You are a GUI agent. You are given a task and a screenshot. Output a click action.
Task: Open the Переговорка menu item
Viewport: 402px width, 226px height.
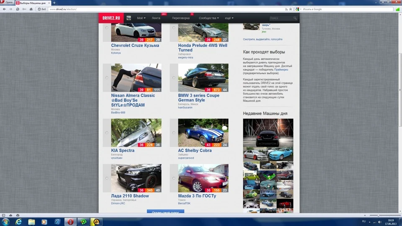click(x=181, y=18)
